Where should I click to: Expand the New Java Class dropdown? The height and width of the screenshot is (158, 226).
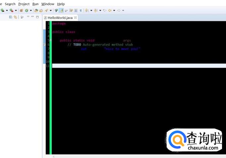pos(31,10)
